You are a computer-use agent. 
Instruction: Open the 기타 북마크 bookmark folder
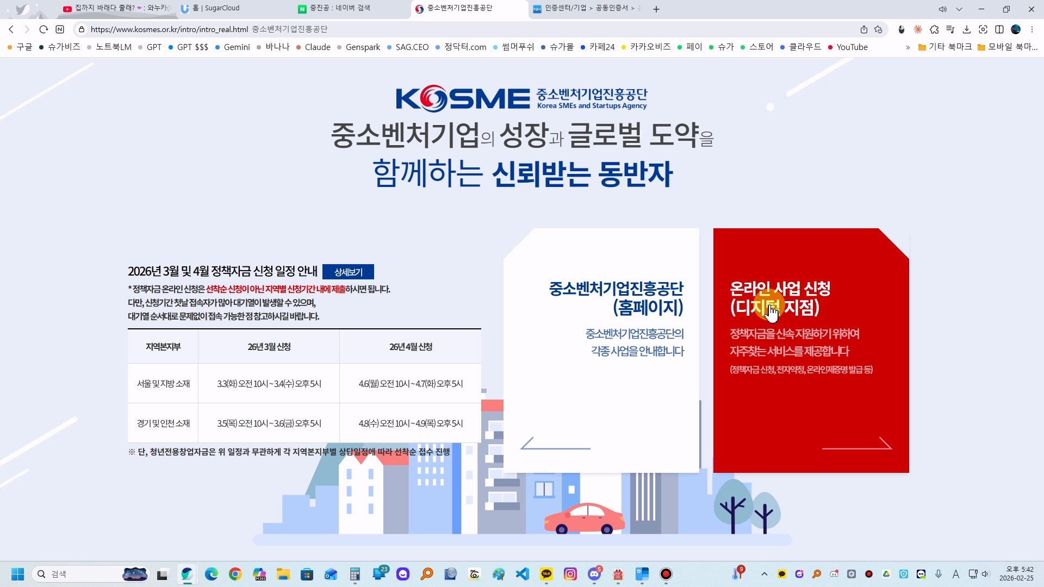(945, 47)
